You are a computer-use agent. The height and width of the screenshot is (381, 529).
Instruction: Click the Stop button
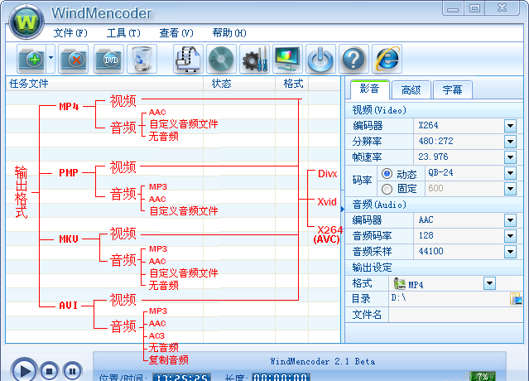point(49,371)
